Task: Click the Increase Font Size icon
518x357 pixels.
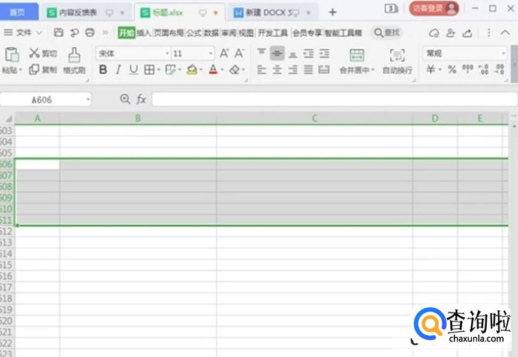Action: coord(223,53)
